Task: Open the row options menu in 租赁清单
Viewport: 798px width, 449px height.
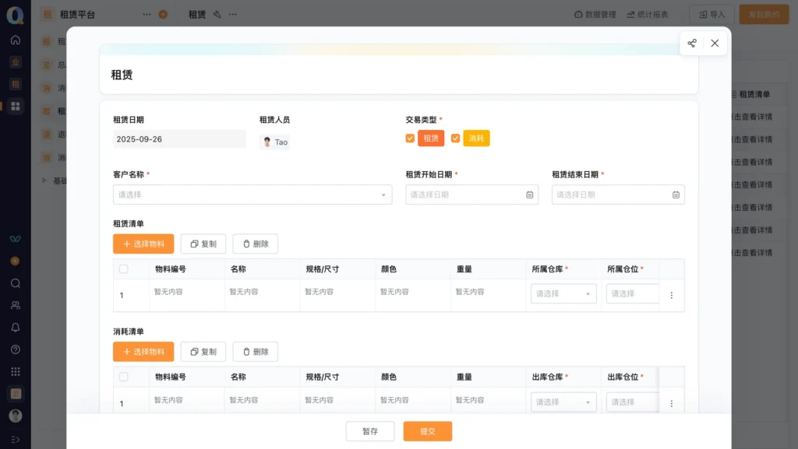Action: click(671, 295)
